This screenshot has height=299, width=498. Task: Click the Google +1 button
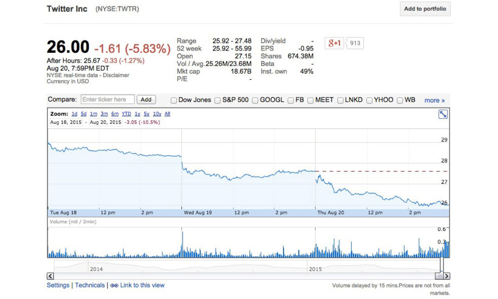tap(334, 43)
